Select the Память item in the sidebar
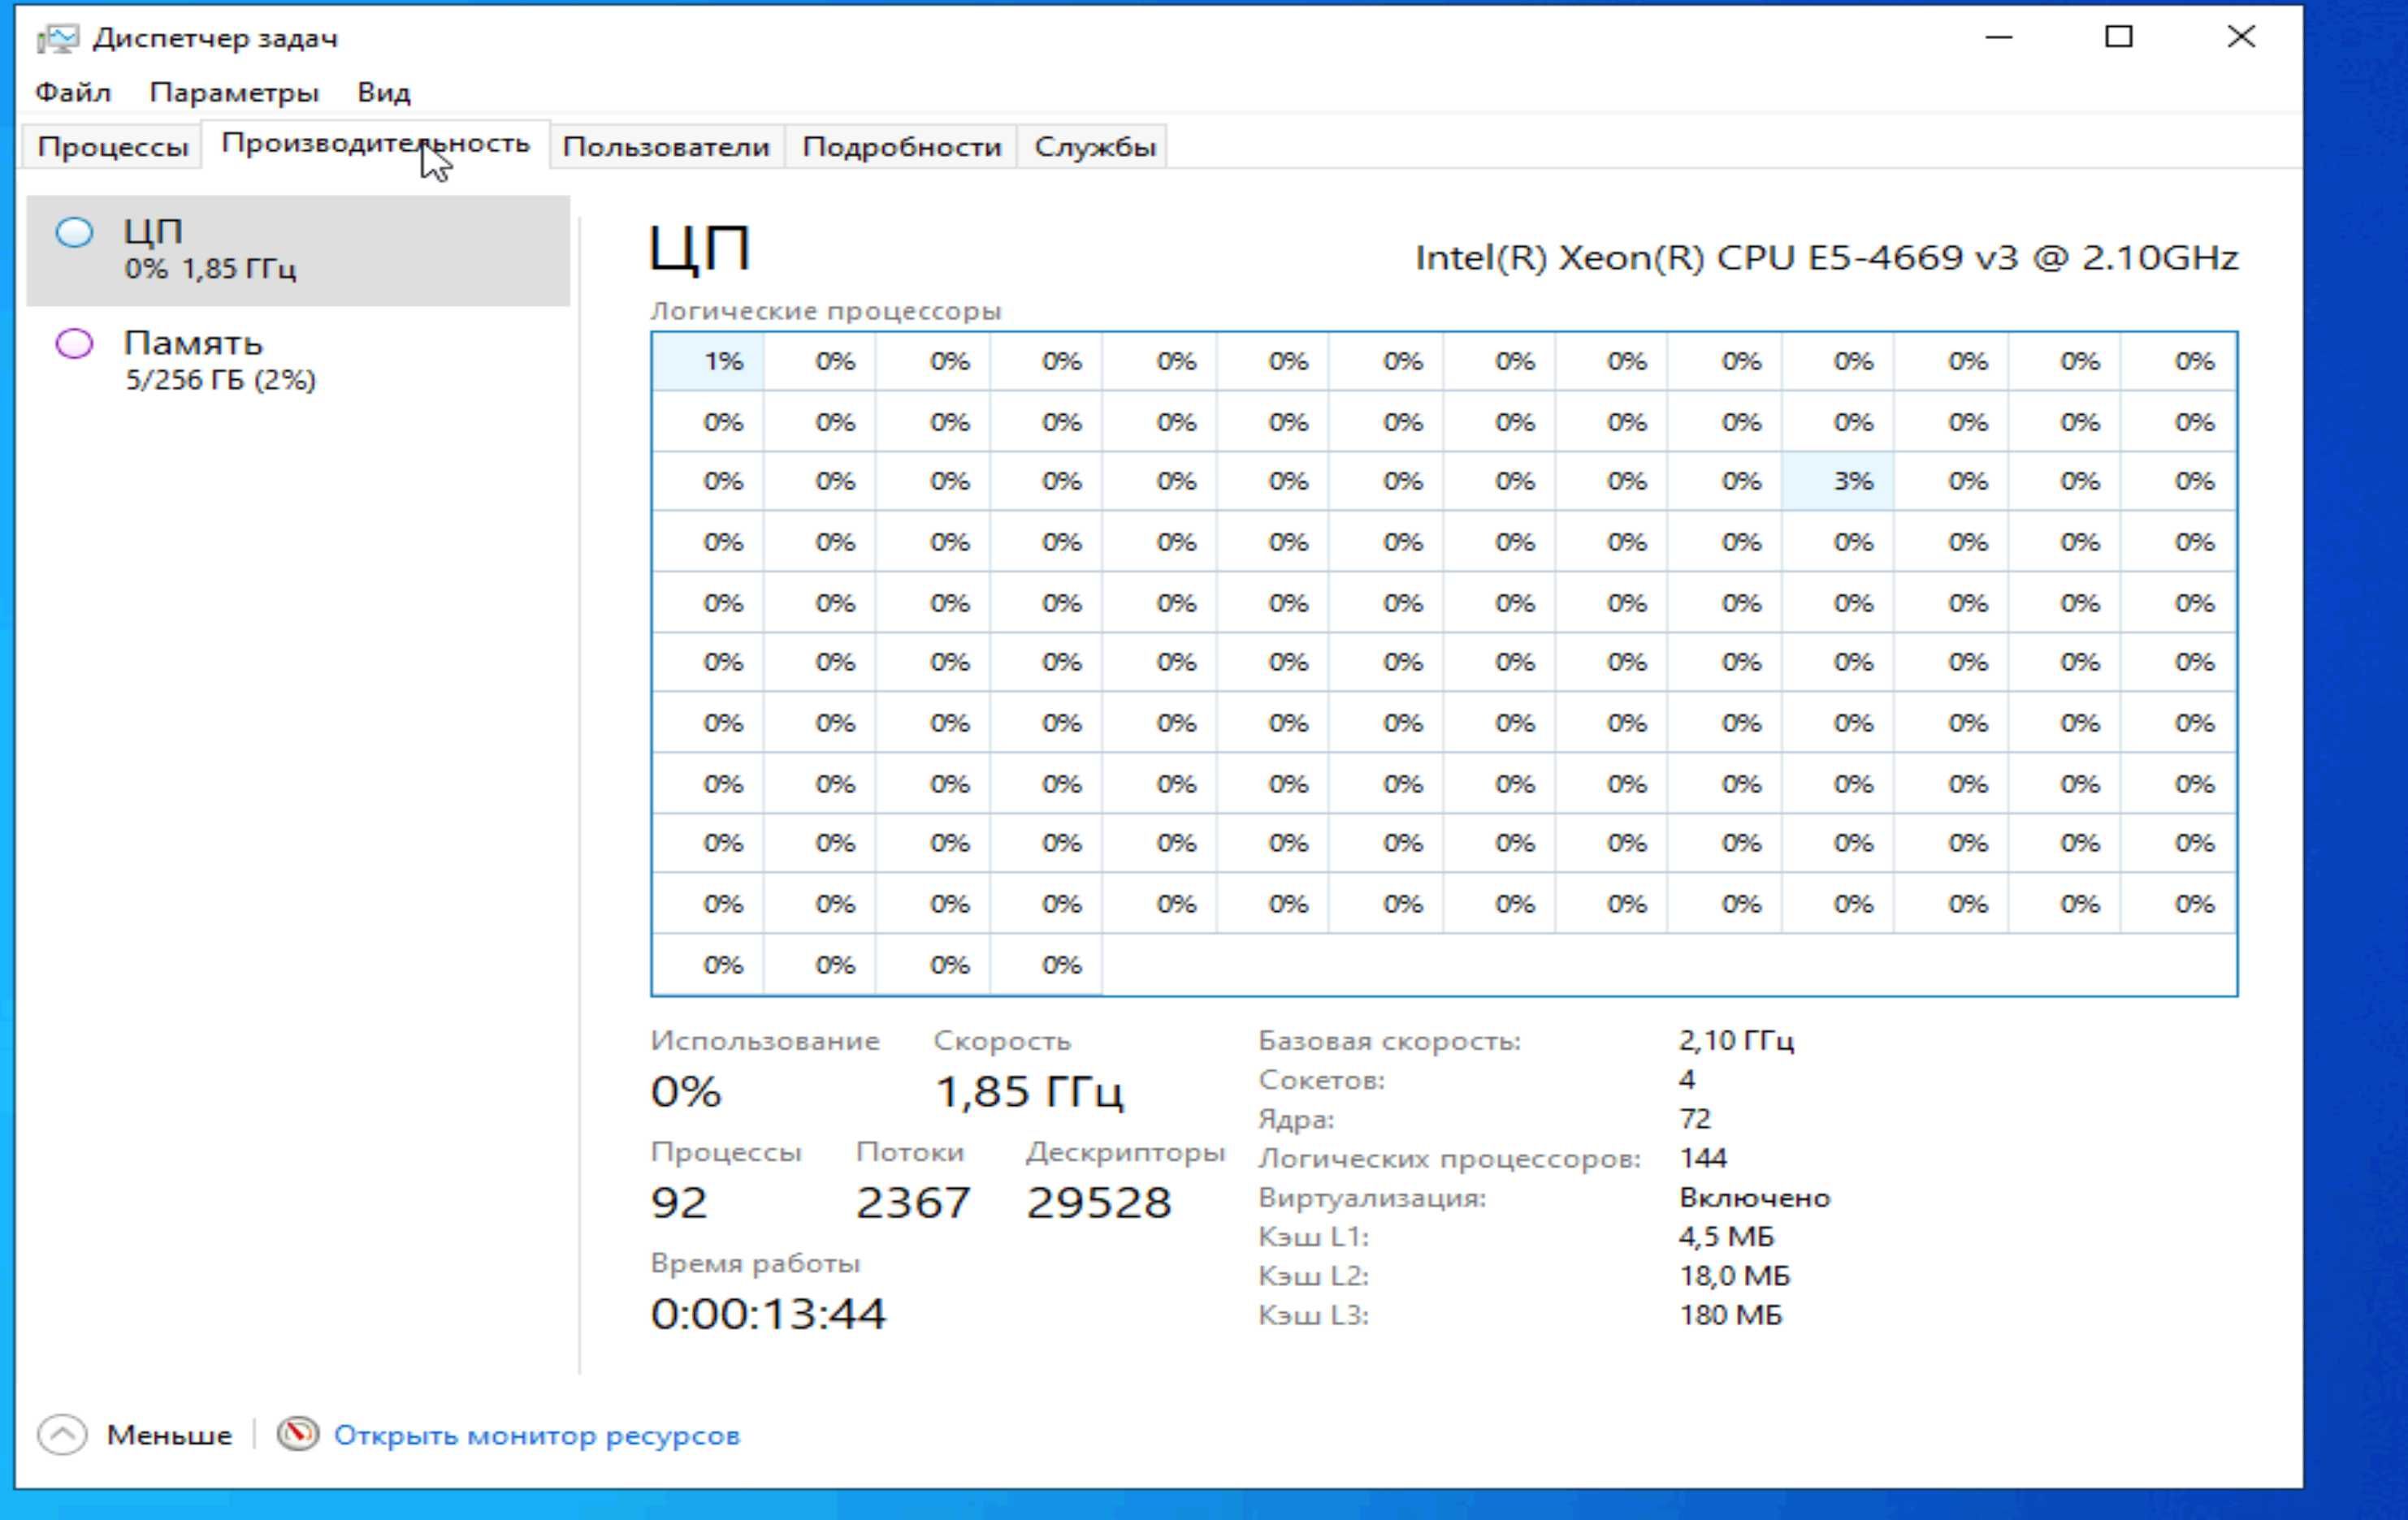2408x1520 pixels. (x=298, y=361)
